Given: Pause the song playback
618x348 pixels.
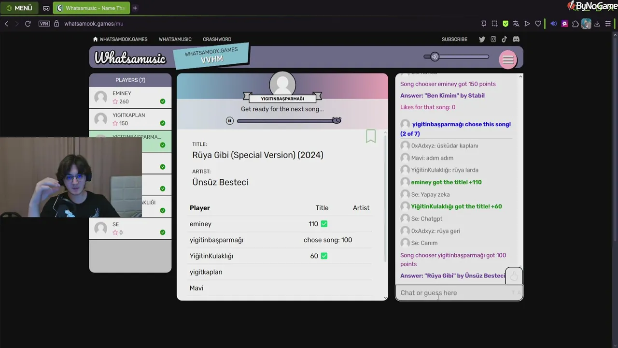Looking at the screenshot, I should pos(230,121).
